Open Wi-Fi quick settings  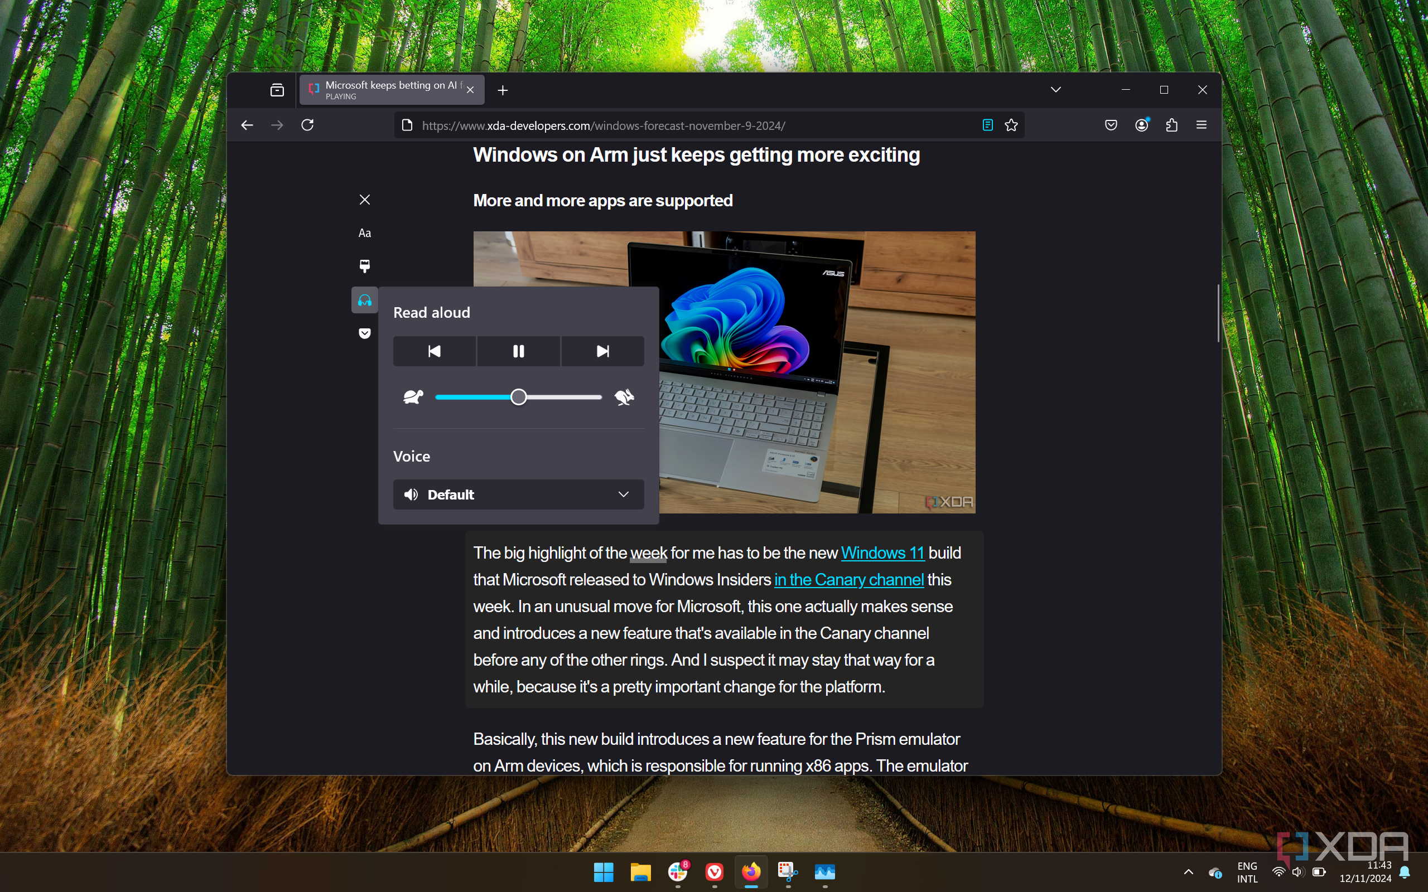pos(1279,872)
